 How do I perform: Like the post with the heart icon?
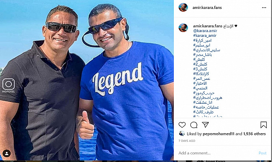click(182, 125)
